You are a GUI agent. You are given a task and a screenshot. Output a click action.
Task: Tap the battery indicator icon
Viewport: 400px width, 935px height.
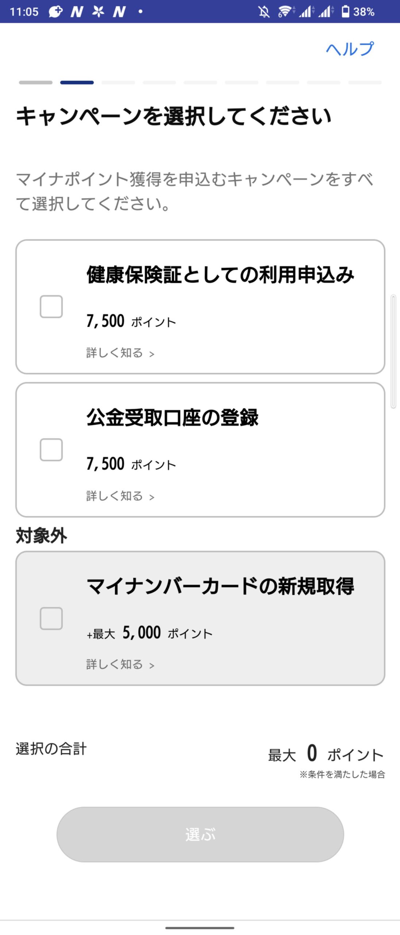[345, 11]
